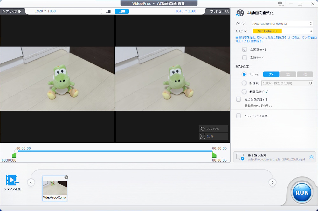Click the green start trim marker
The width and height of the screenshot is (318, 211).
pyautogui.click(x=14, y=155)
